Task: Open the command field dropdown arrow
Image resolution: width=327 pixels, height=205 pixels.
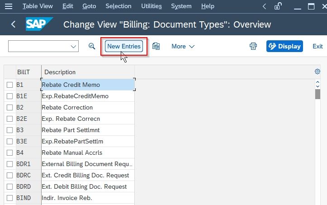Action: 73,46
